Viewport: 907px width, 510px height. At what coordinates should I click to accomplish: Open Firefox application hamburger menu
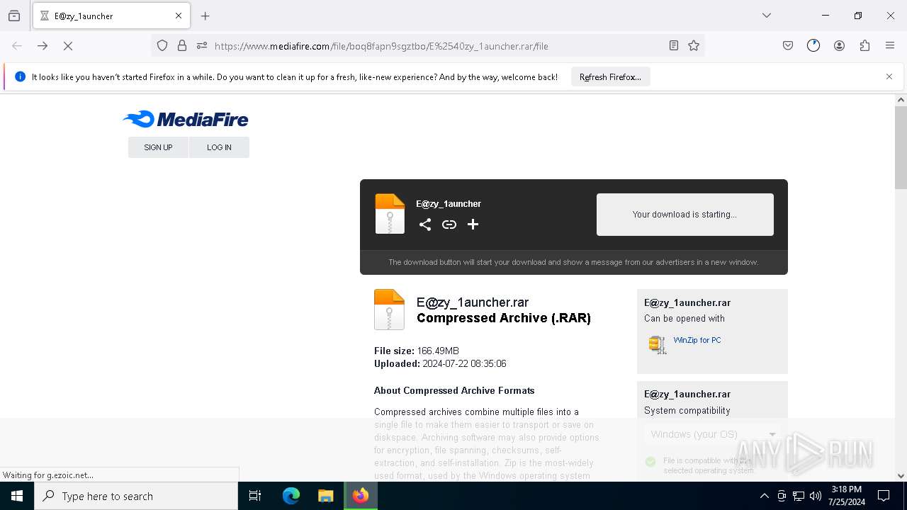click(890, 45)
